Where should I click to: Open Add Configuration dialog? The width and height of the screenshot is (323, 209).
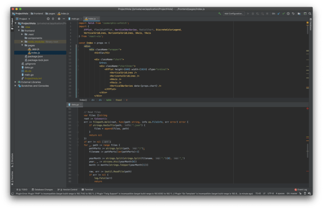point(234,14)
